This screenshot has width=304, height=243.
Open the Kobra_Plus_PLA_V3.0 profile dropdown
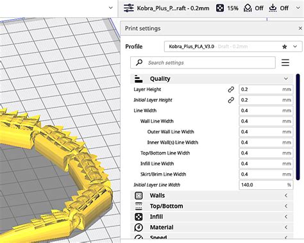pos(233,47)
